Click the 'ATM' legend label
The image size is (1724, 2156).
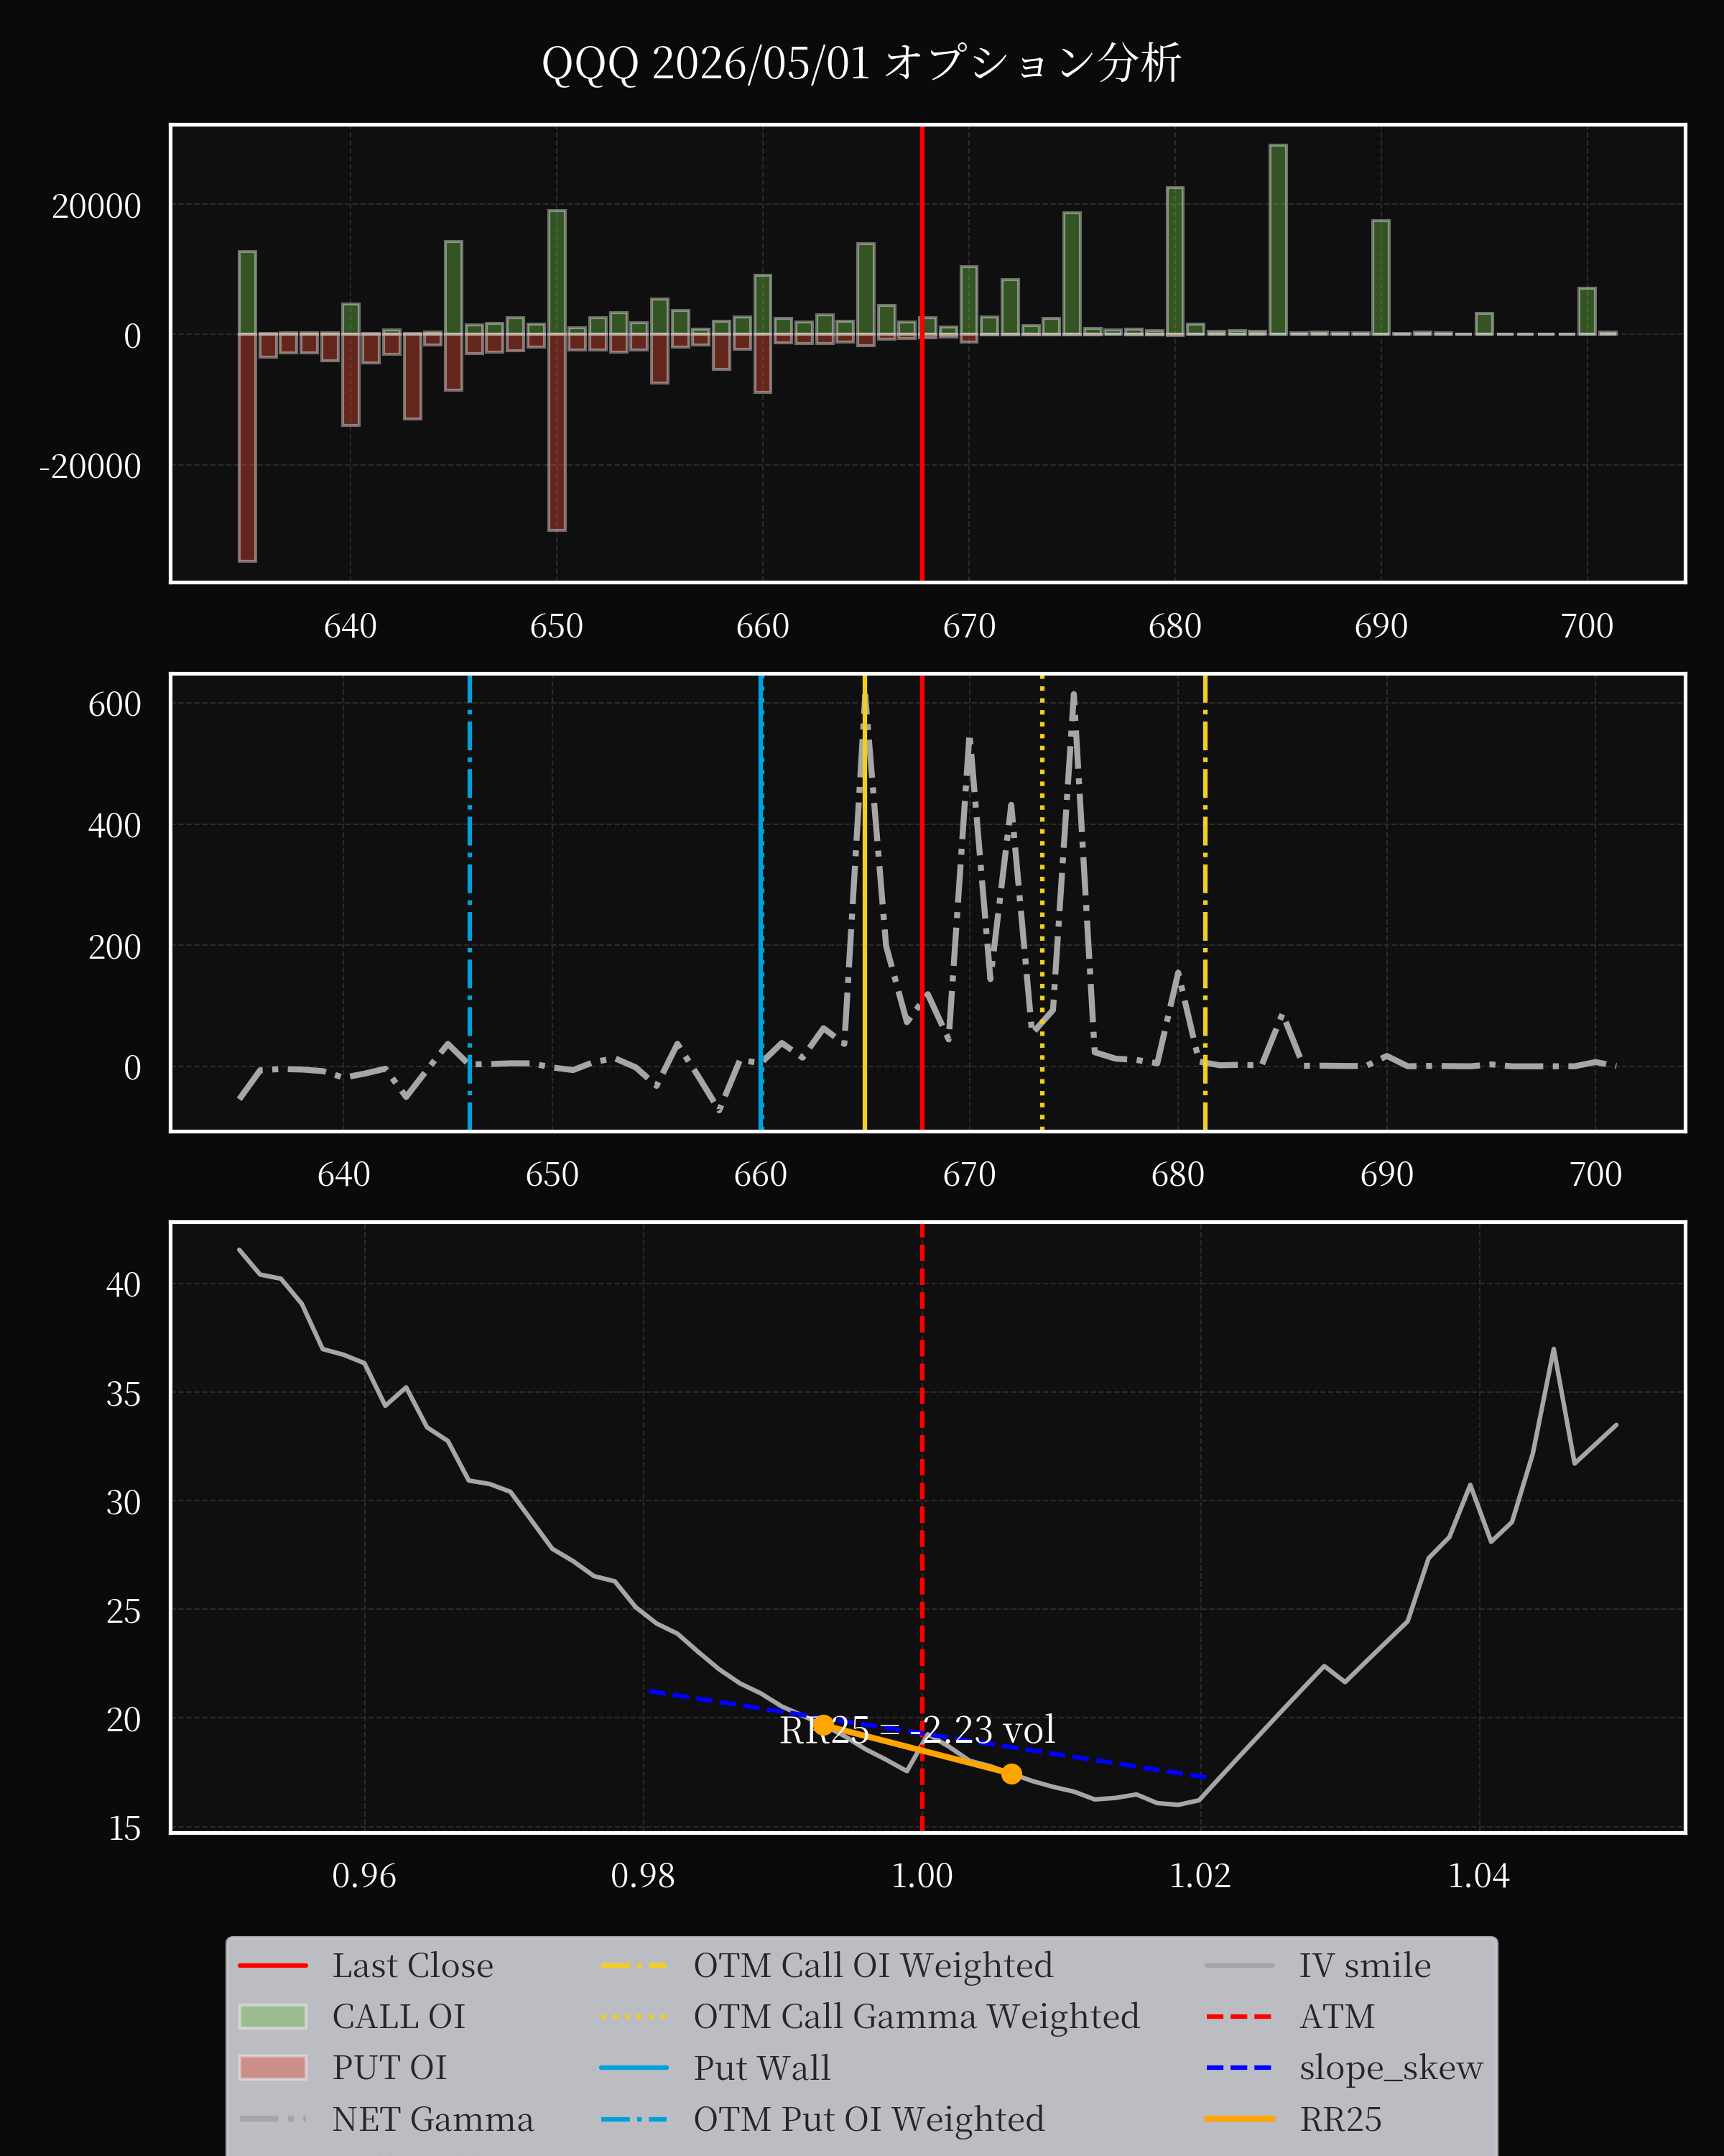tap(1338, 2017)
